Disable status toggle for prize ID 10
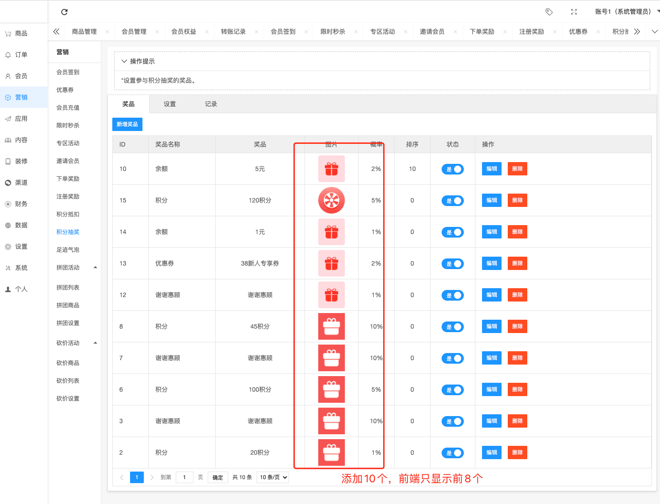The width and height of the screenshot is (660, 504). point(452,169)
